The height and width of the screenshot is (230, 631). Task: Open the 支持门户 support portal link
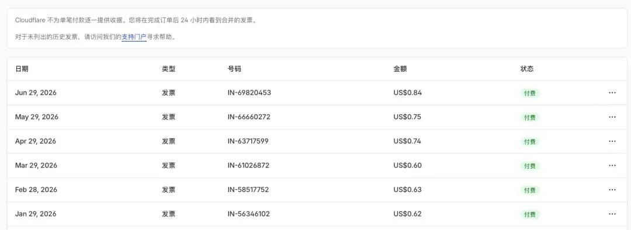(x=134, y=37)
